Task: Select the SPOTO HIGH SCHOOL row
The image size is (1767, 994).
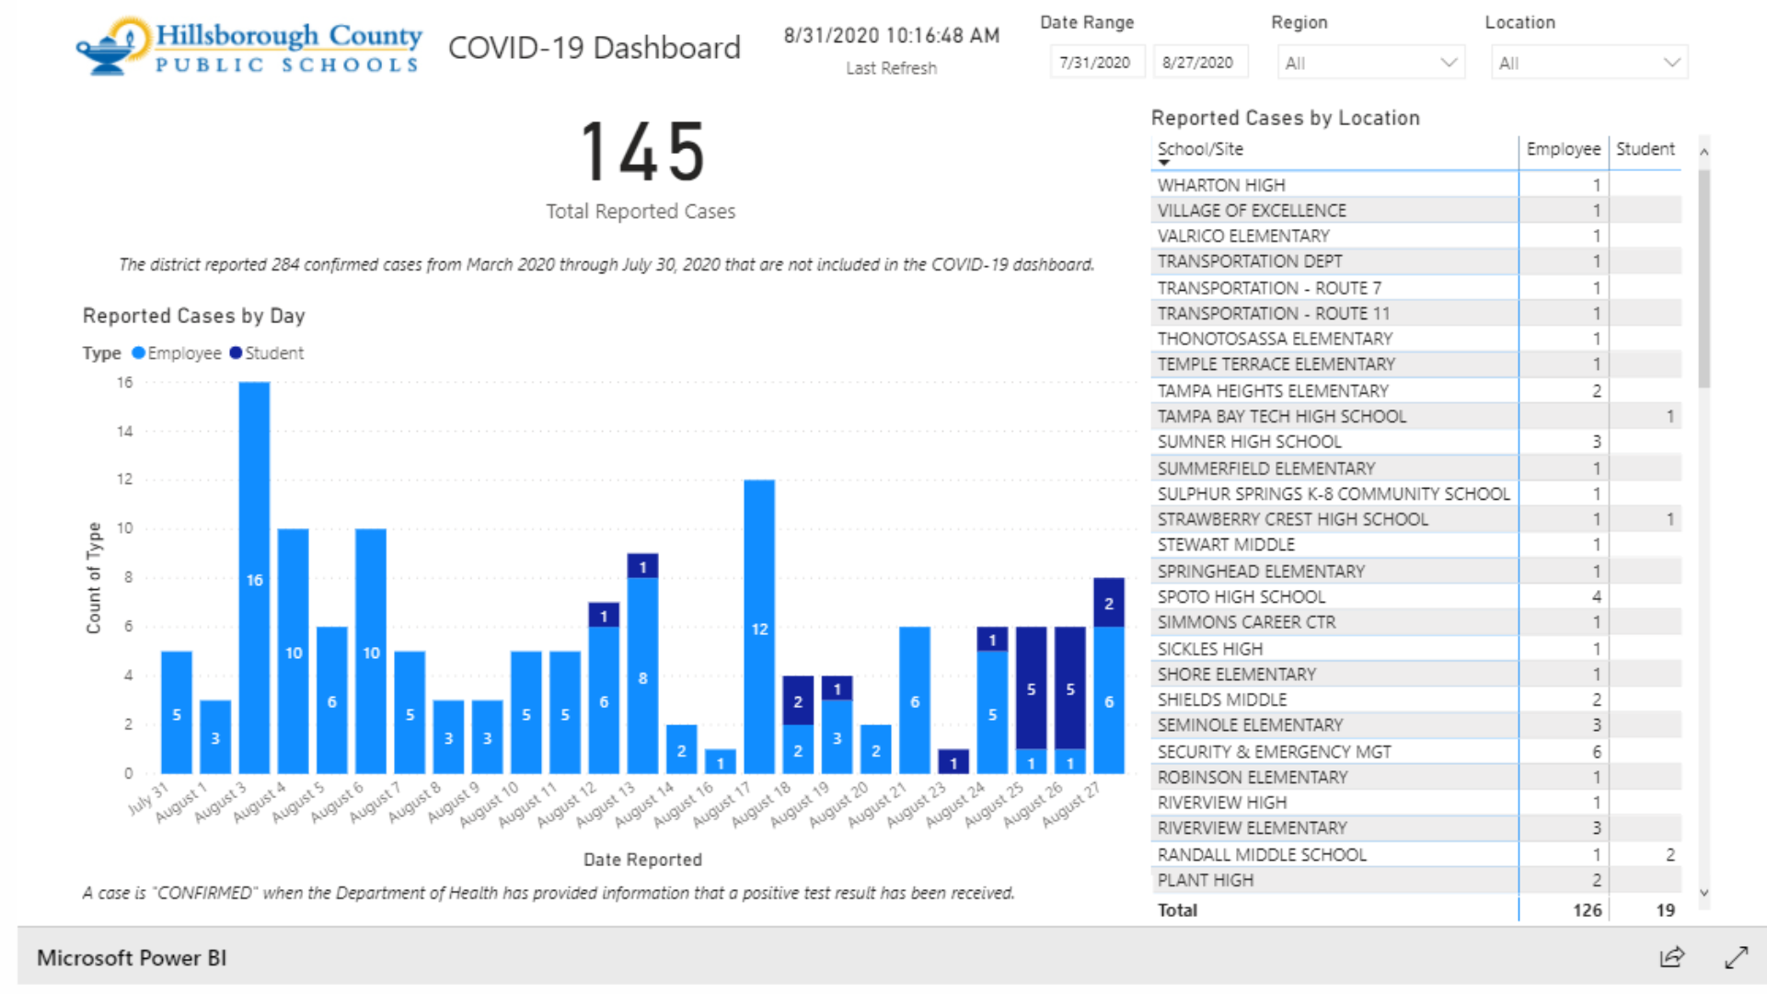Action: [1241, 596]
